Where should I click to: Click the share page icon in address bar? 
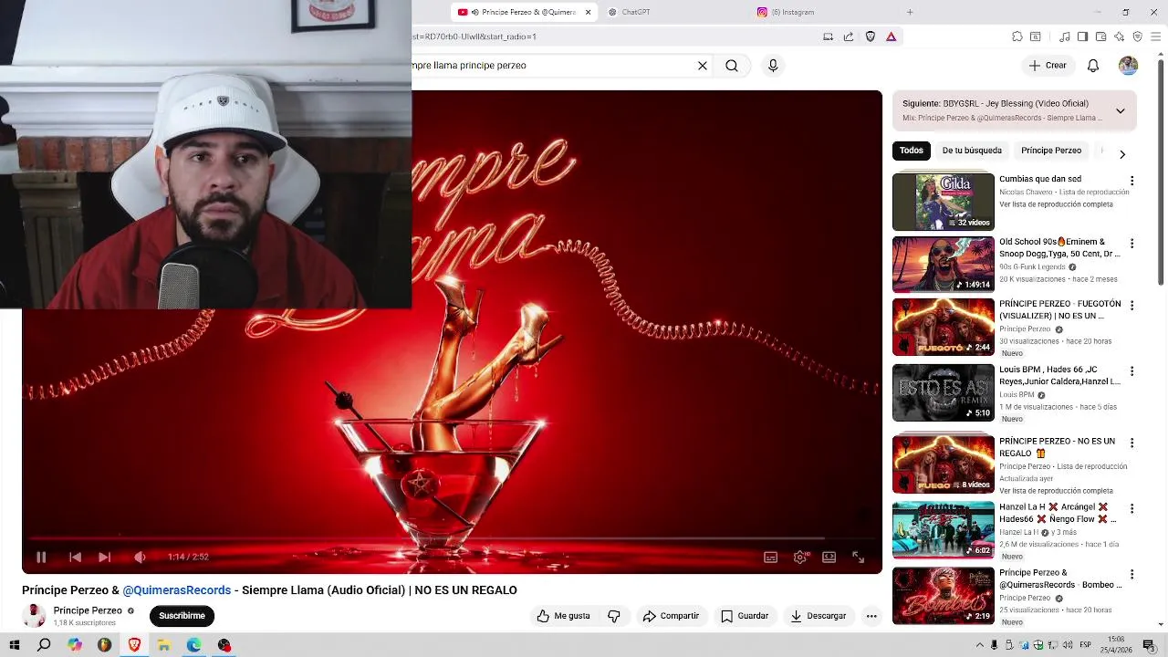(849, 36)
